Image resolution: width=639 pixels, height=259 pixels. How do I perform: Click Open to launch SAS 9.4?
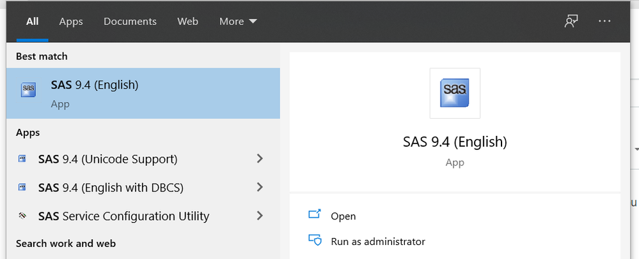pyautogui.click(x=343, y=216)
